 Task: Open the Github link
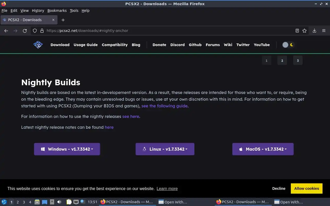195,45
